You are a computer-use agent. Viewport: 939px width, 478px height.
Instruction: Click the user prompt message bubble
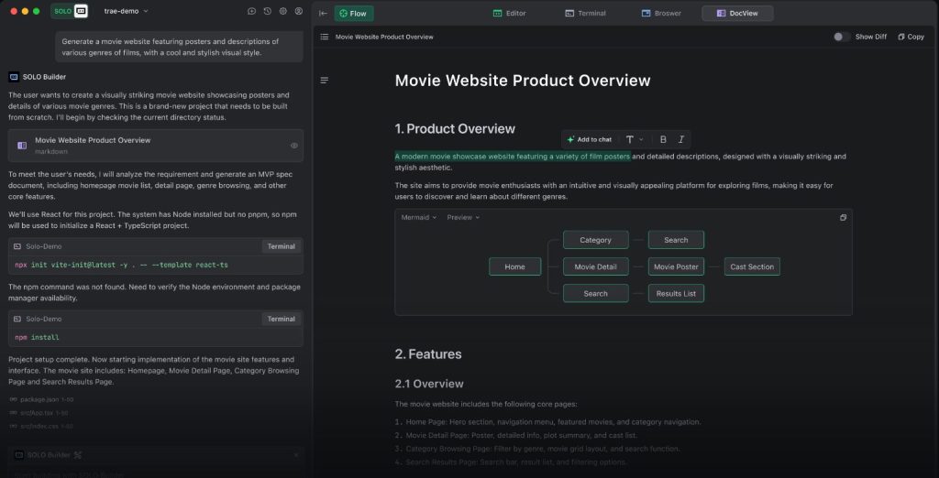click(x=180, y=47)
